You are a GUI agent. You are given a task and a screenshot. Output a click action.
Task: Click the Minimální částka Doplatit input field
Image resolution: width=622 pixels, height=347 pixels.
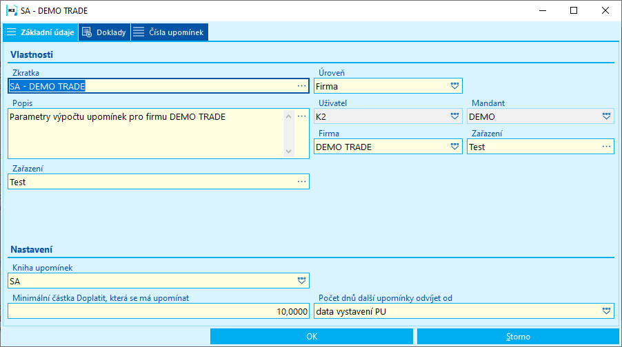[x=159, y=311]
